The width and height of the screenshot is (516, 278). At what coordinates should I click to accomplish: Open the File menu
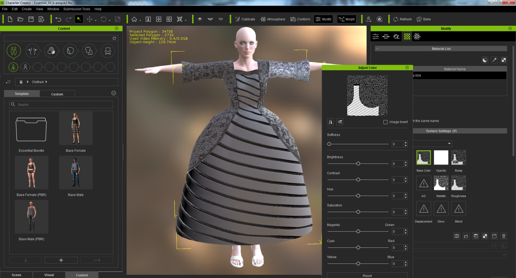(5, 9)
